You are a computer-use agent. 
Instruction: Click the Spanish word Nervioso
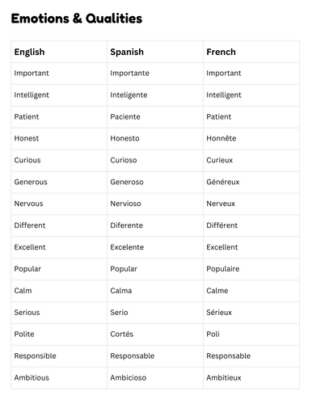pyautogui.click(x=125, y=204)
